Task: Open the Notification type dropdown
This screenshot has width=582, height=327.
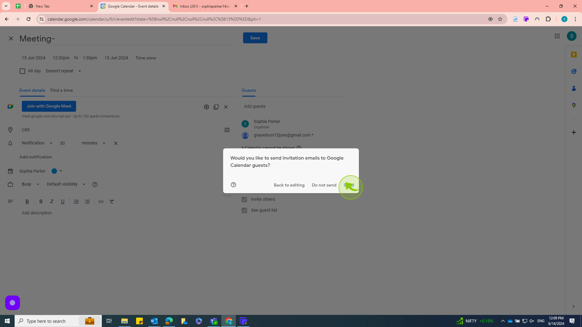Action: 37,143
